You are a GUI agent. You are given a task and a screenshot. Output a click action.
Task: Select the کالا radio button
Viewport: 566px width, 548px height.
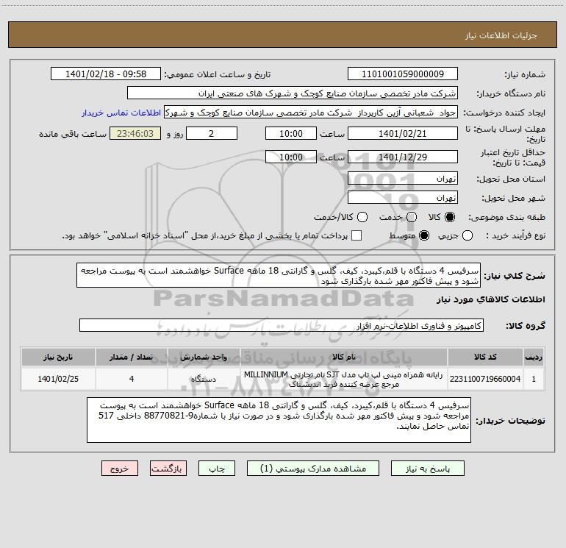(x=450, y=217)
